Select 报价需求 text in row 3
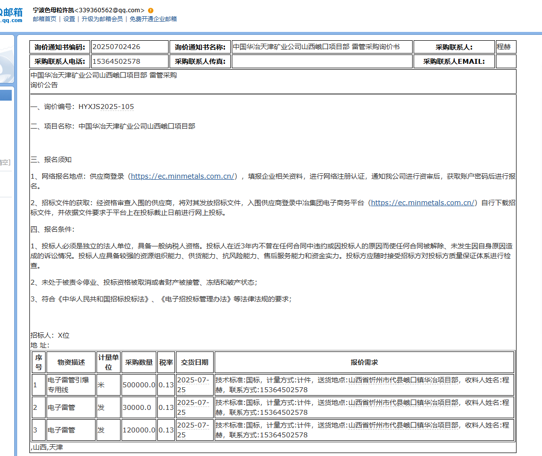The width and height of the screenshot is (542, 456). click(364, 430)
